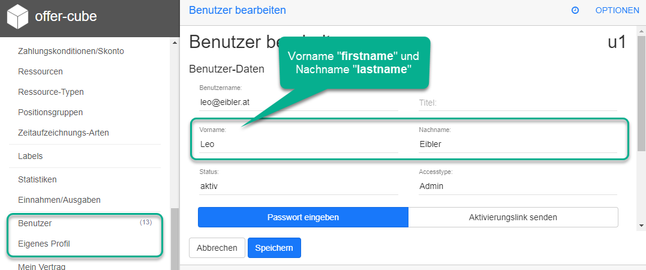Select Labels in sidebar

[31, 156]
